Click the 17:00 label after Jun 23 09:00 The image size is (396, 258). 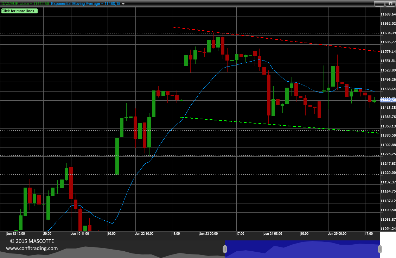coord(240,233)
